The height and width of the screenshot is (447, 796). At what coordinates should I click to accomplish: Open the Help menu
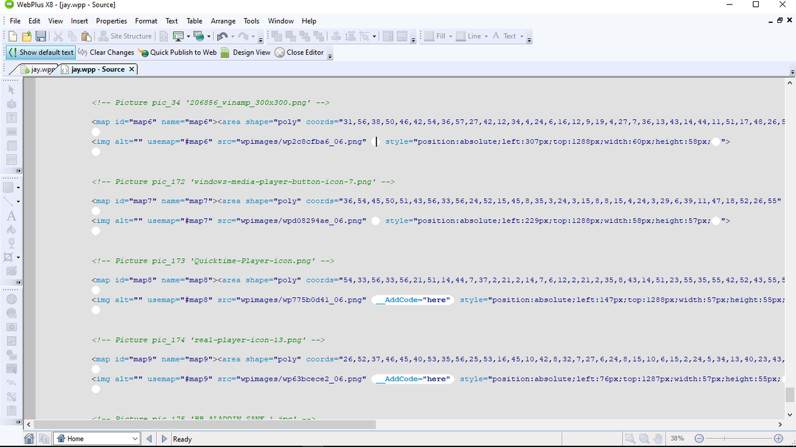click(308, 21)
